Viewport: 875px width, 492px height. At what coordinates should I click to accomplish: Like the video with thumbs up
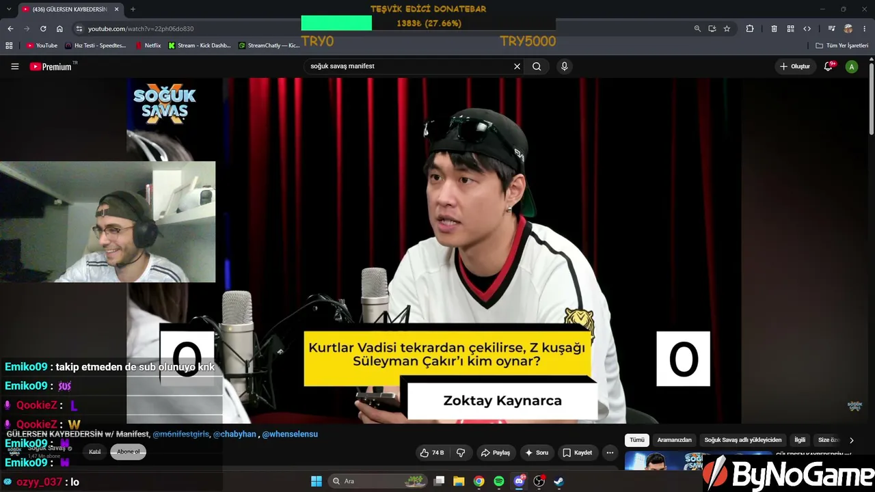(432, 452)
